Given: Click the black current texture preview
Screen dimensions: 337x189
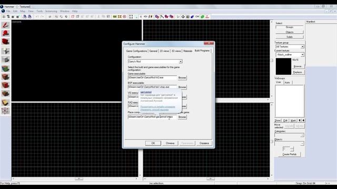Looking at the screenshot, I should (283, 67).
